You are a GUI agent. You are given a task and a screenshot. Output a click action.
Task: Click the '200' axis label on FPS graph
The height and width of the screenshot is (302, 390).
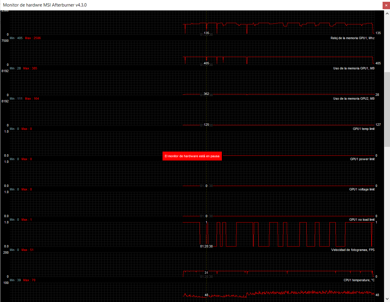click(x=6, y=252)
